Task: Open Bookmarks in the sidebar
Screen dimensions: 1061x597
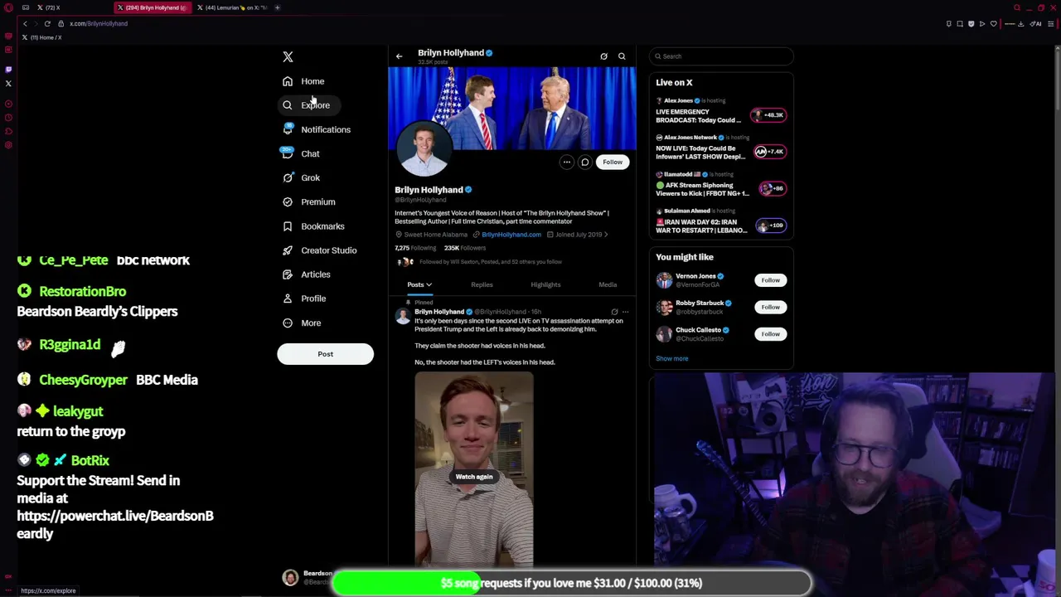Action: click(x=312, y=226)
